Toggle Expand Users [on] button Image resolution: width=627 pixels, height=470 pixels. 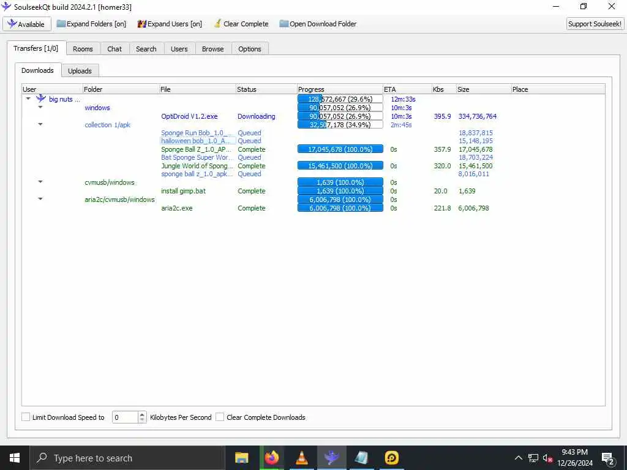170,24
